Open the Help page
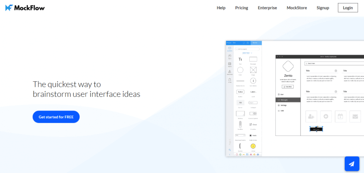Viewport: 364px width, 173px height. tap(221, 8)
